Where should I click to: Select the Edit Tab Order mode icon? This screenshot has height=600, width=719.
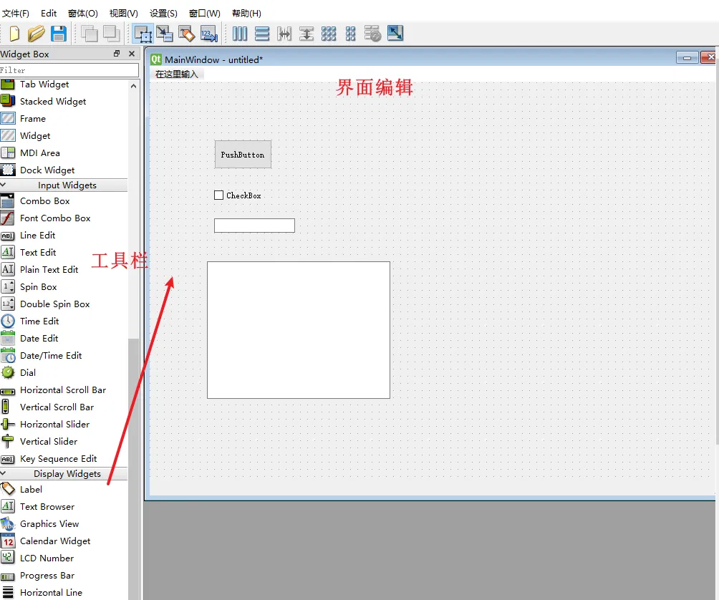(x=208, y=34)
